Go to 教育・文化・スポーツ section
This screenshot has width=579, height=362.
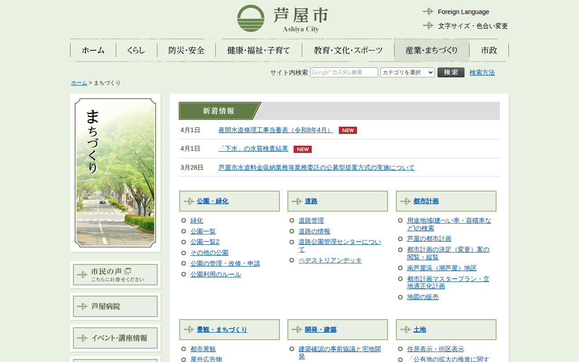coord(348,50)
